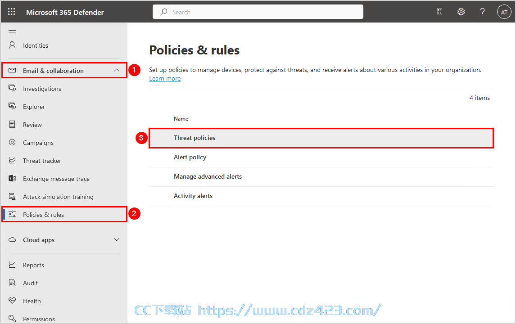The height and width of the screenshot is (324, 516).
Task: Open the header icon left of the settings gear
Action: point(439,12)
